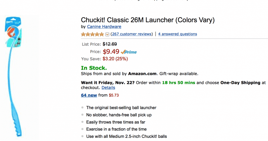The image size is (268, 141).
Task: Click the Amazon.com seller name
Action: pos(142,74)
